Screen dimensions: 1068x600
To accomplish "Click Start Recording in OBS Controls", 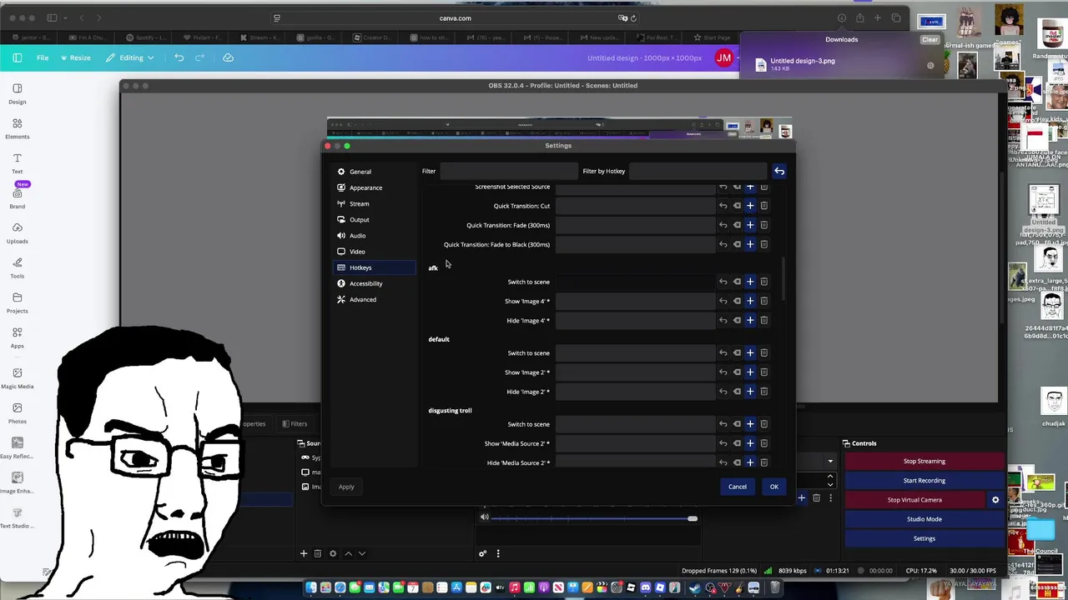I will point(924,480).
